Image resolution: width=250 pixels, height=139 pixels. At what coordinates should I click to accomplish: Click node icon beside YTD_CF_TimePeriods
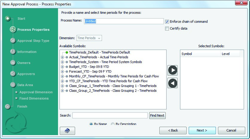(x=67, y=81)
